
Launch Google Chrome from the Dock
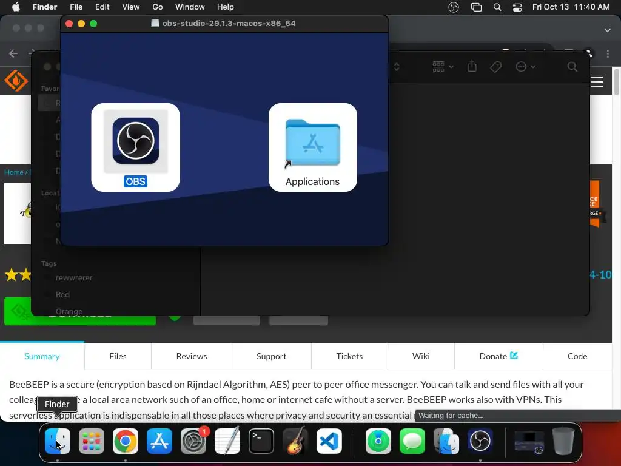coord(126,441)
